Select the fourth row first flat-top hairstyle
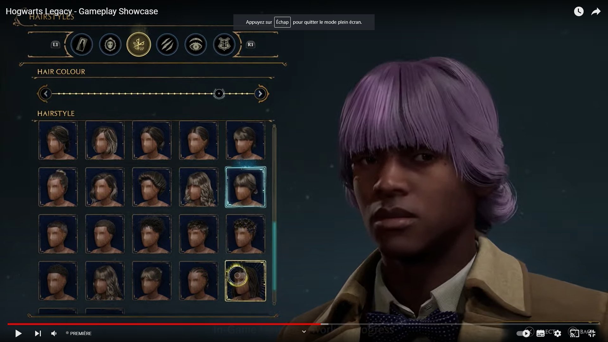This screenshot has height=342, width=608. [58, 281]
